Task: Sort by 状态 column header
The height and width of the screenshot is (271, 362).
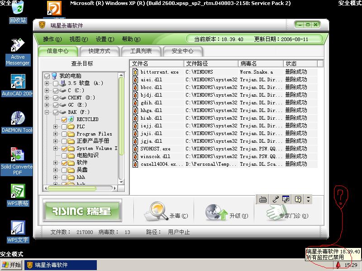Action: 300,63
